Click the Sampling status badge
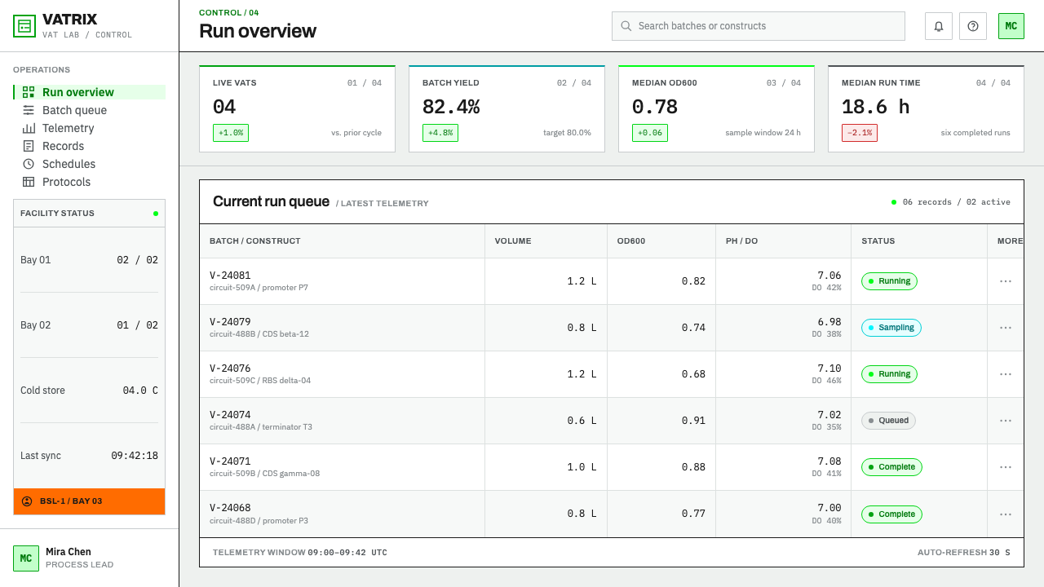Image resolution: width=1044 pixels, height=587 pixels. 891,328
